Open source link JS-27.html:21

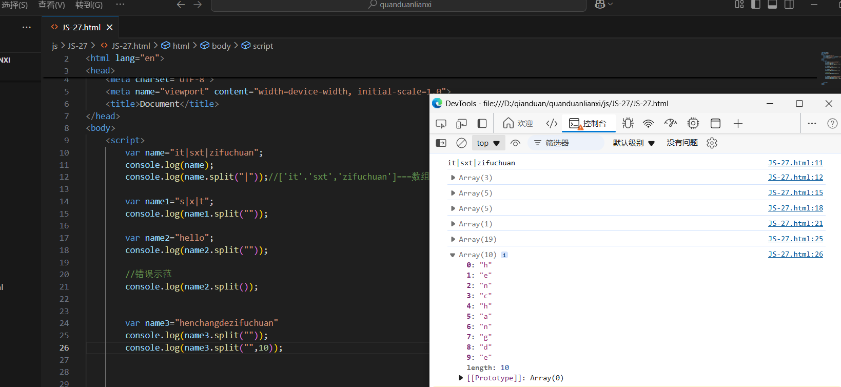(795, 223)
